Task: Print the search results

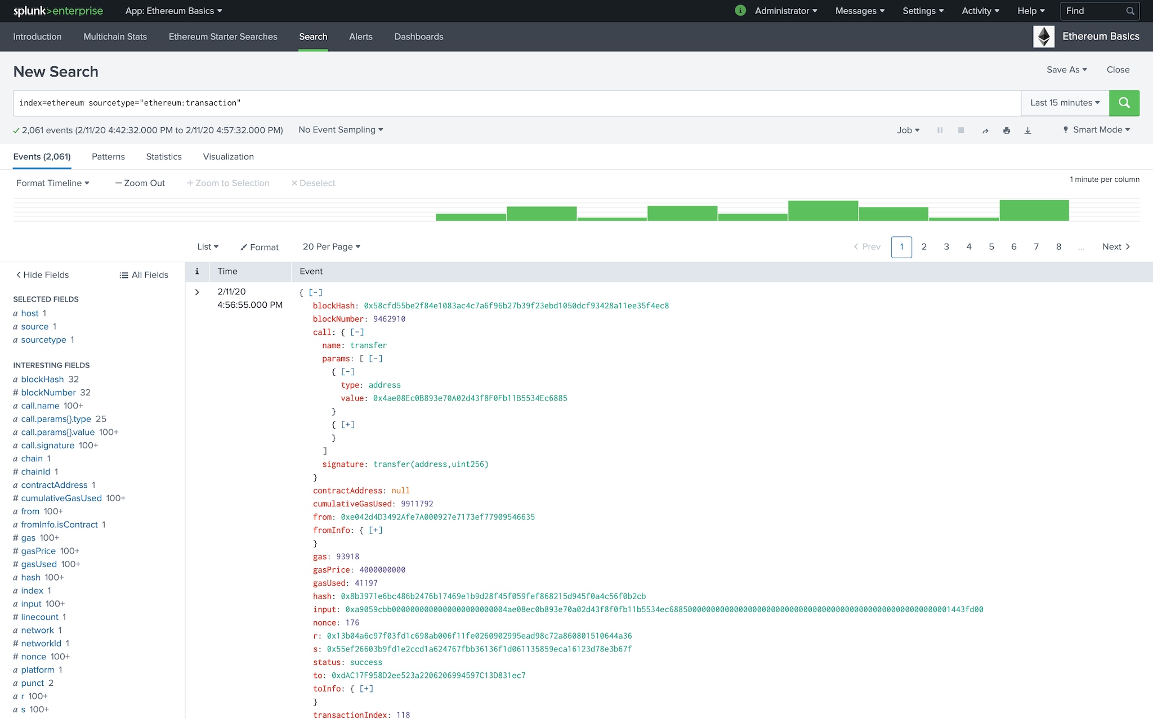Action: (x=1006, y=130)
